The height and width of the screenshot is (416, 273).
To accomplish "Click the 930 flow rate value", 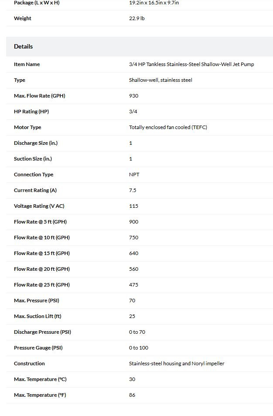I will (133, 96).
